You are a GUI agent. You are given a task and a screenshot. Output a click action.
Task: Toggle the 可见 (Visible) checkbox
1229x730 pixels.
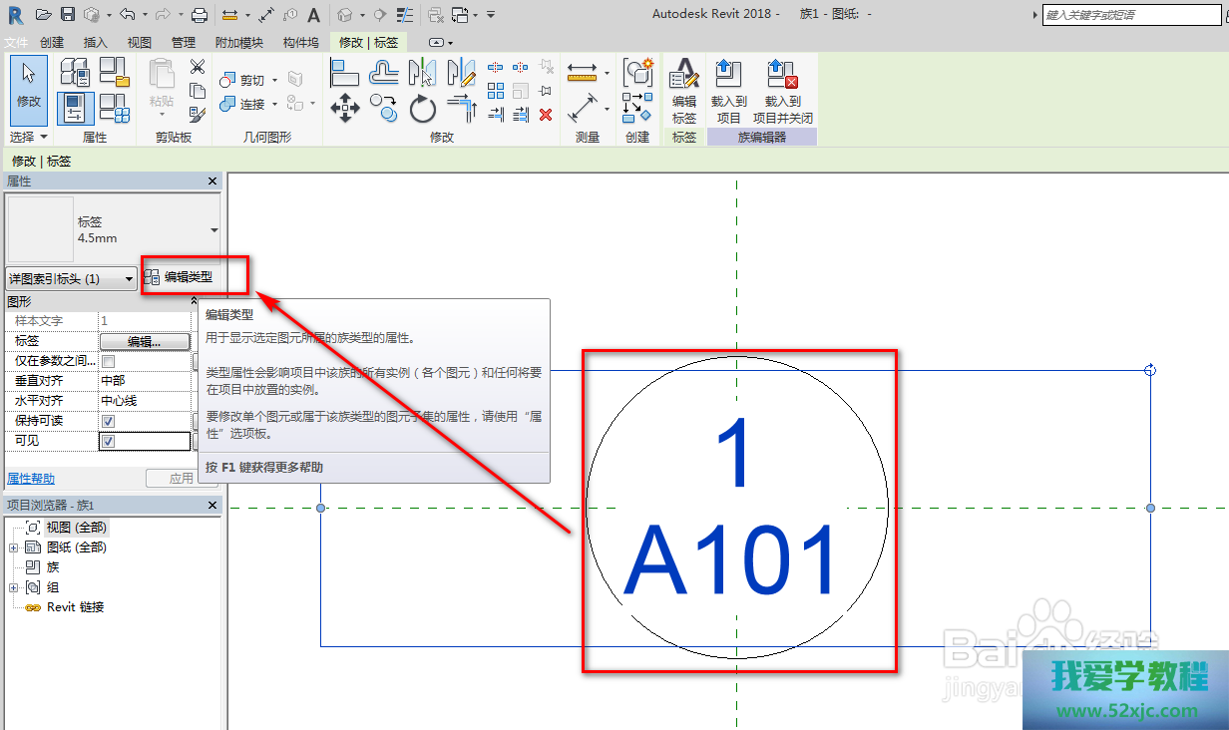point(108,441)
